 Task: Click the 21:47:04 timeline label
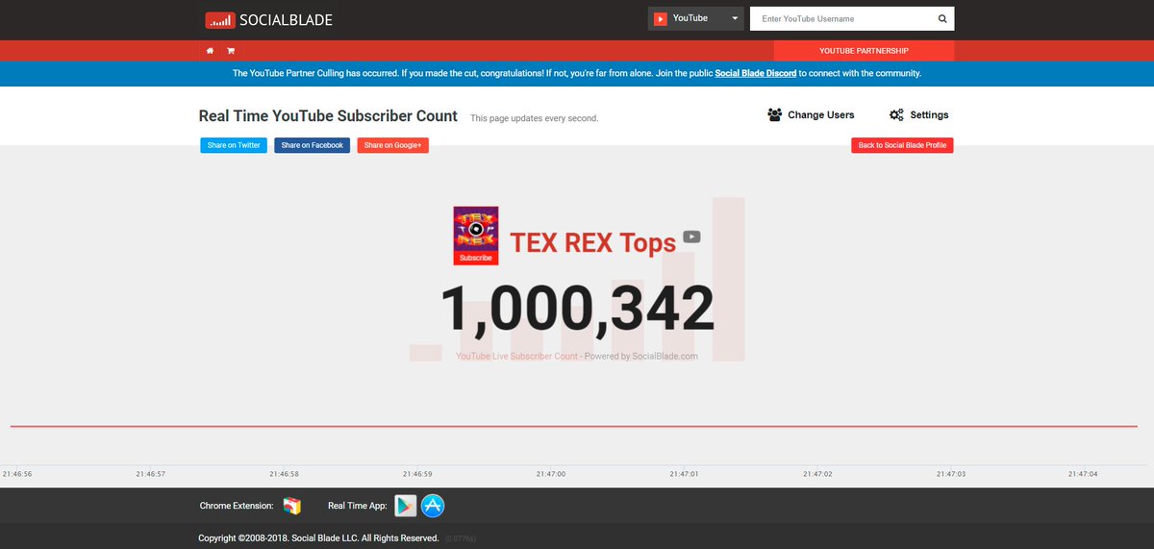(1083, 474)
